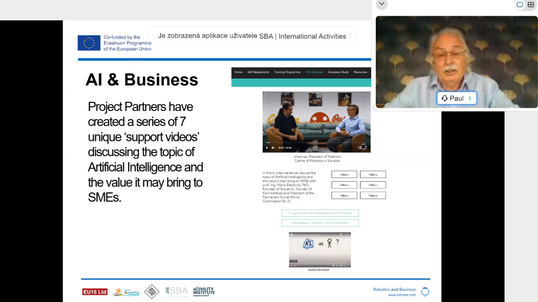
Task: Click the Paul participant name label
Action: (x=456, y=98)
